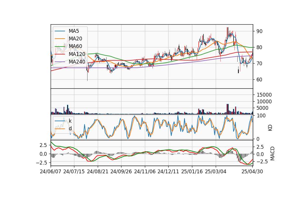Click the MA240 legend label
The width and height of the screenshot is (281, 202).
click(x=77, y=62)
